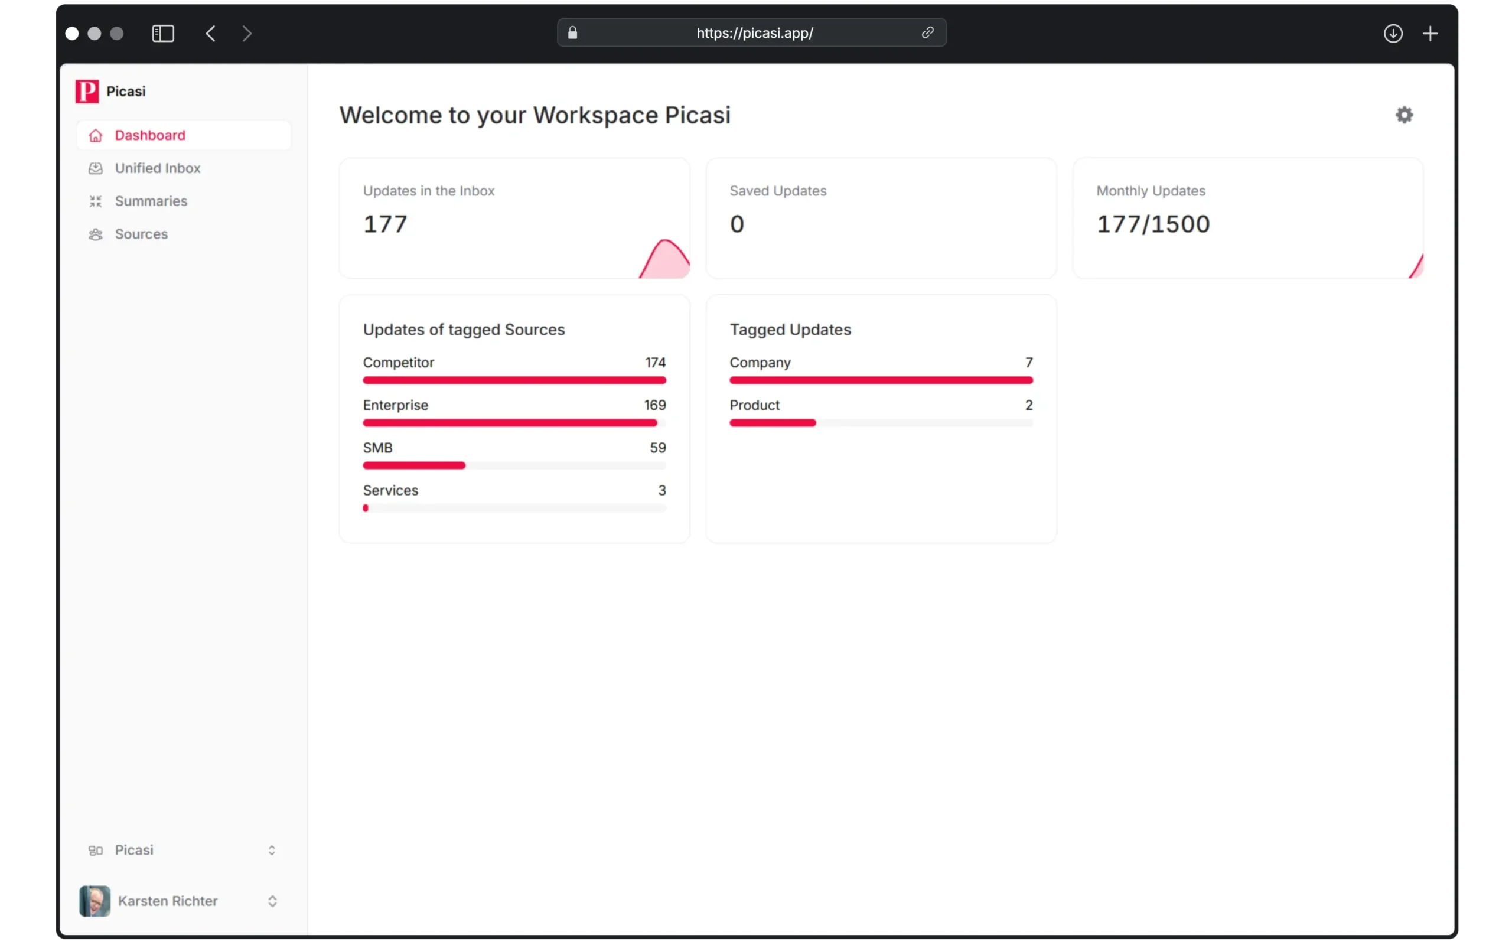Open the Sources section icon
The width and height of the screenshot is (1512, 945).
pos(95,234)
